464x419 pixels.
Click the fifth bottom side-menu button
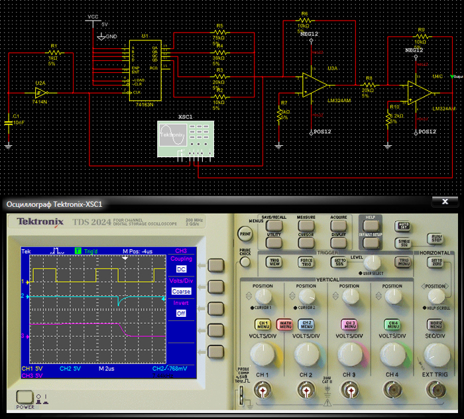click(x=215, y=352)
